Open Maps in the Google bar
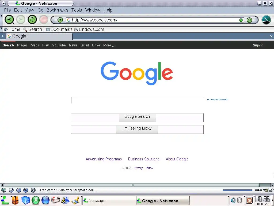The height and width of the screenshot is (206, 274). [x=35, y=45]
